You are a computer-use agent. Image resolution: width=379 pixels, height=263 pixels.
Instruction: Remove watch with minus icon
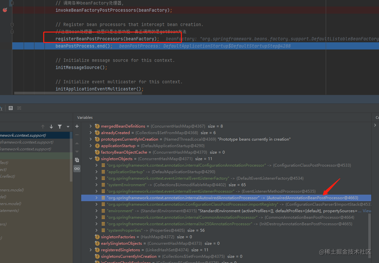point(77,135)
